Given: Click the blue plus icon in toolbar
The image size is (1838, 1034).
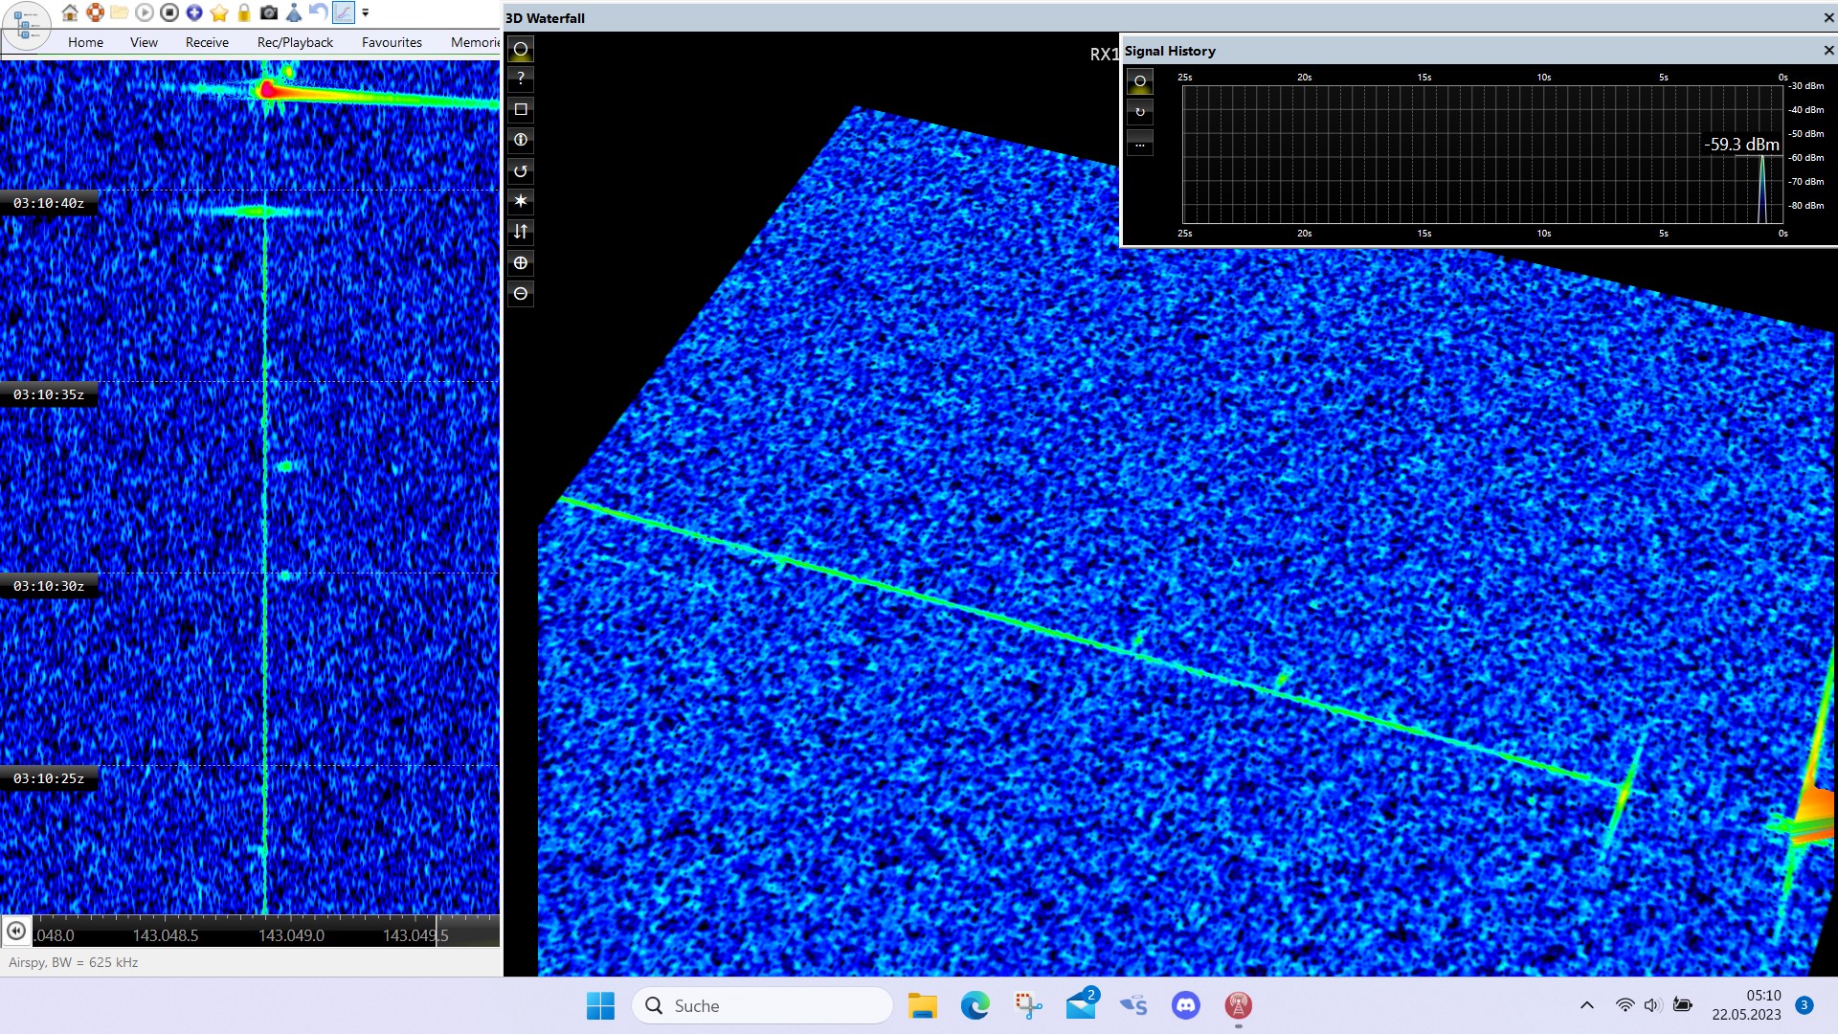Looking at the screenshot, I should tap(194, 12).
